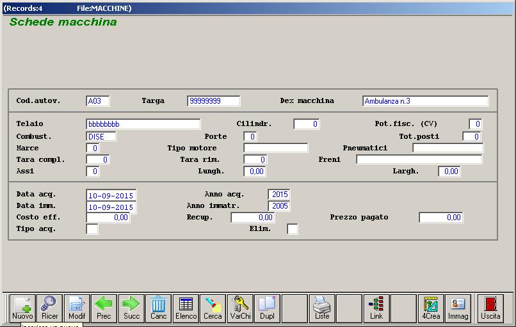Viewport: 516px width, 327px height.
Task: Click the Data imm. date field
Action: coord(111,207)
